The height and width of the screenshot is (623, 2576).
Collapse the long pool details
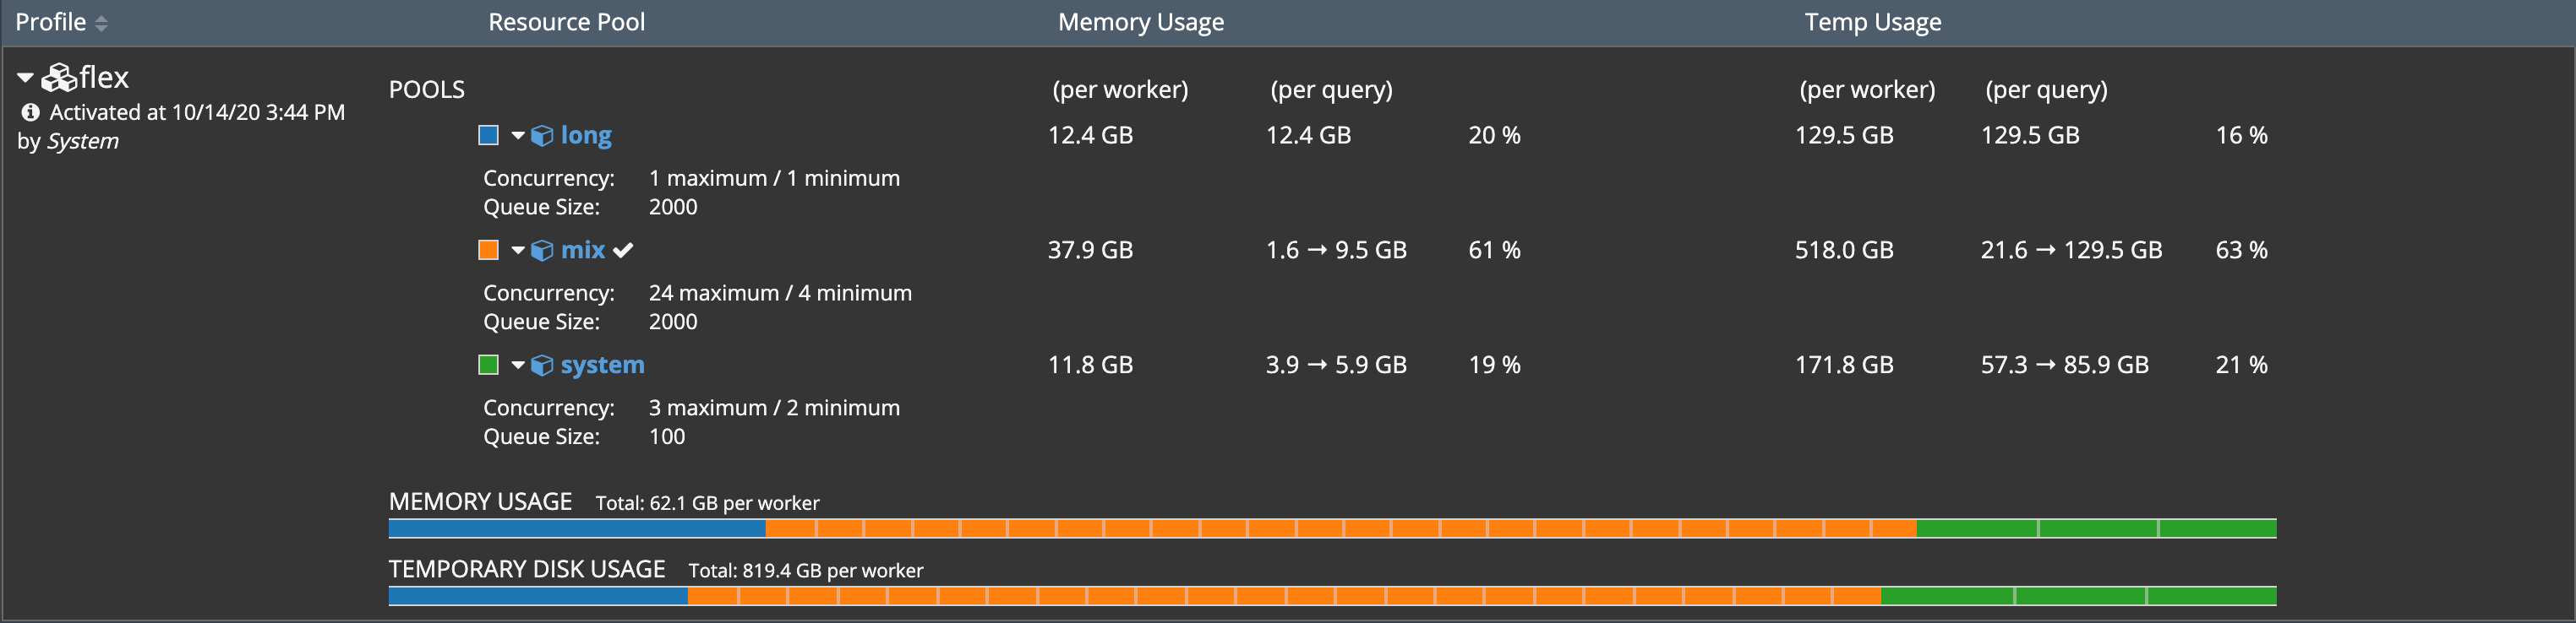pos(518,135)
